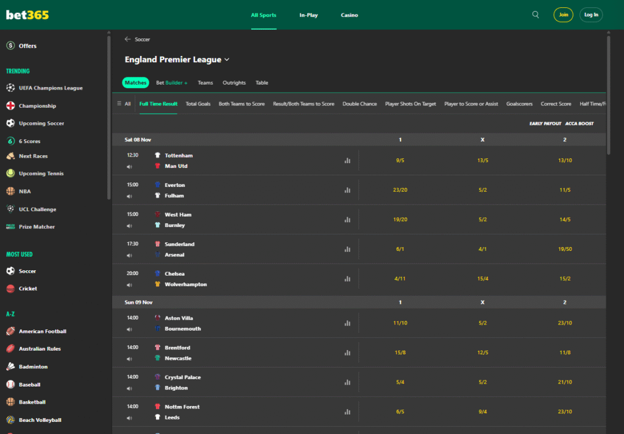The image size is (624, 434).
Task: Switch to the Outrights tab
Action: pyautogui.click(x=234, y=83)
